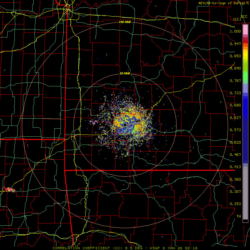Select the 0.467 legend value
The height and width of the screenshot is (250, 250).
tap(235, 155)
